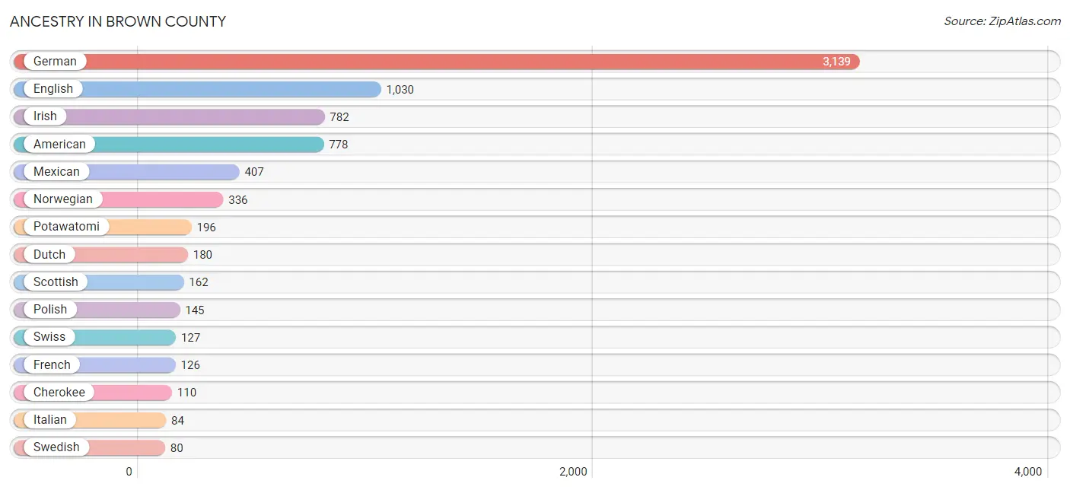
Task: Click the Italian value 84
Action: click(177, 421)
